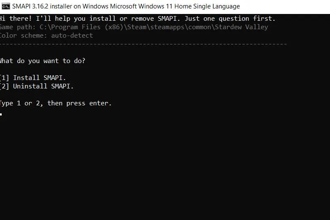Screen dimensions: 330x220
Task: Click the empty black console area below the cursor
Action: coord(165,169)
